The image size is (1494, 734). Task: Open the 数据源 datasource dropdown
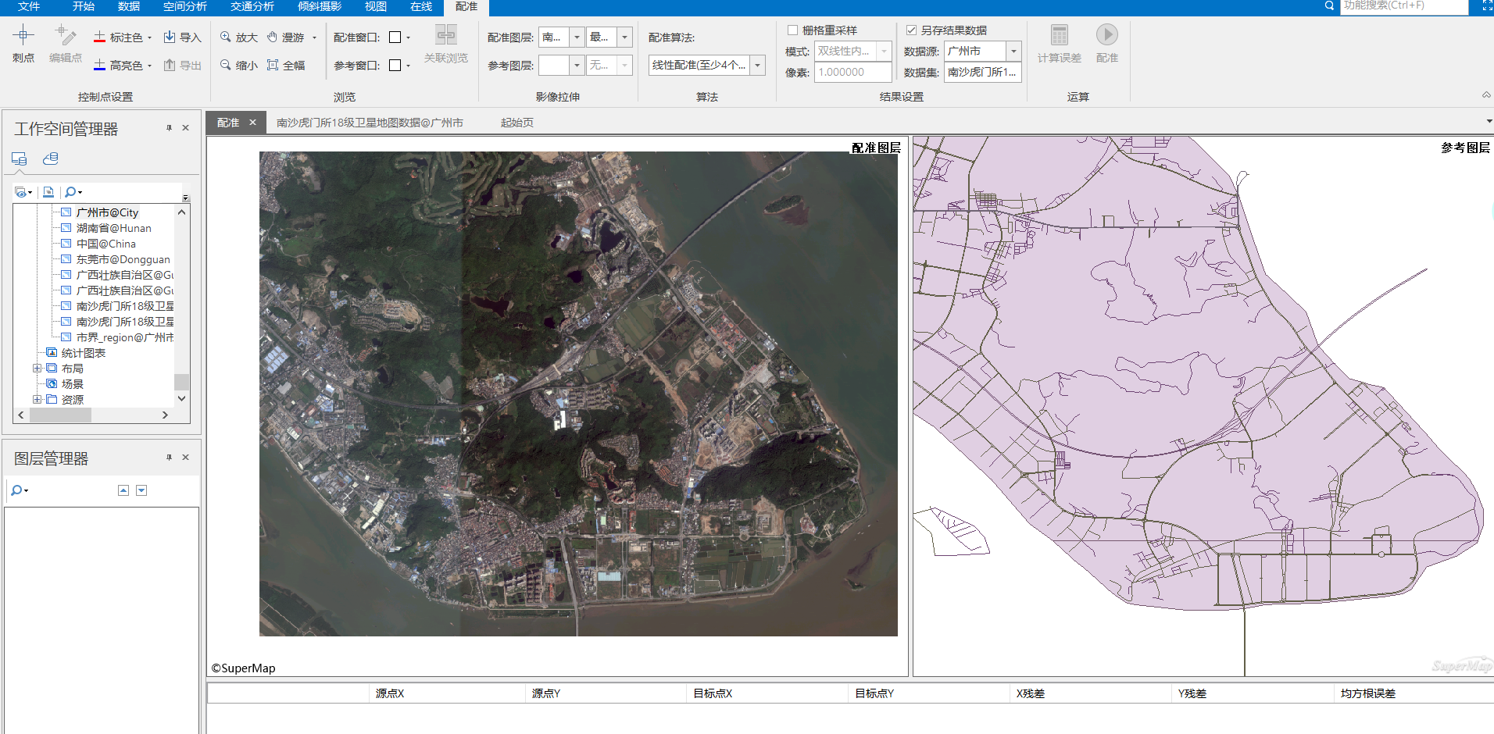click(1013, 51)
